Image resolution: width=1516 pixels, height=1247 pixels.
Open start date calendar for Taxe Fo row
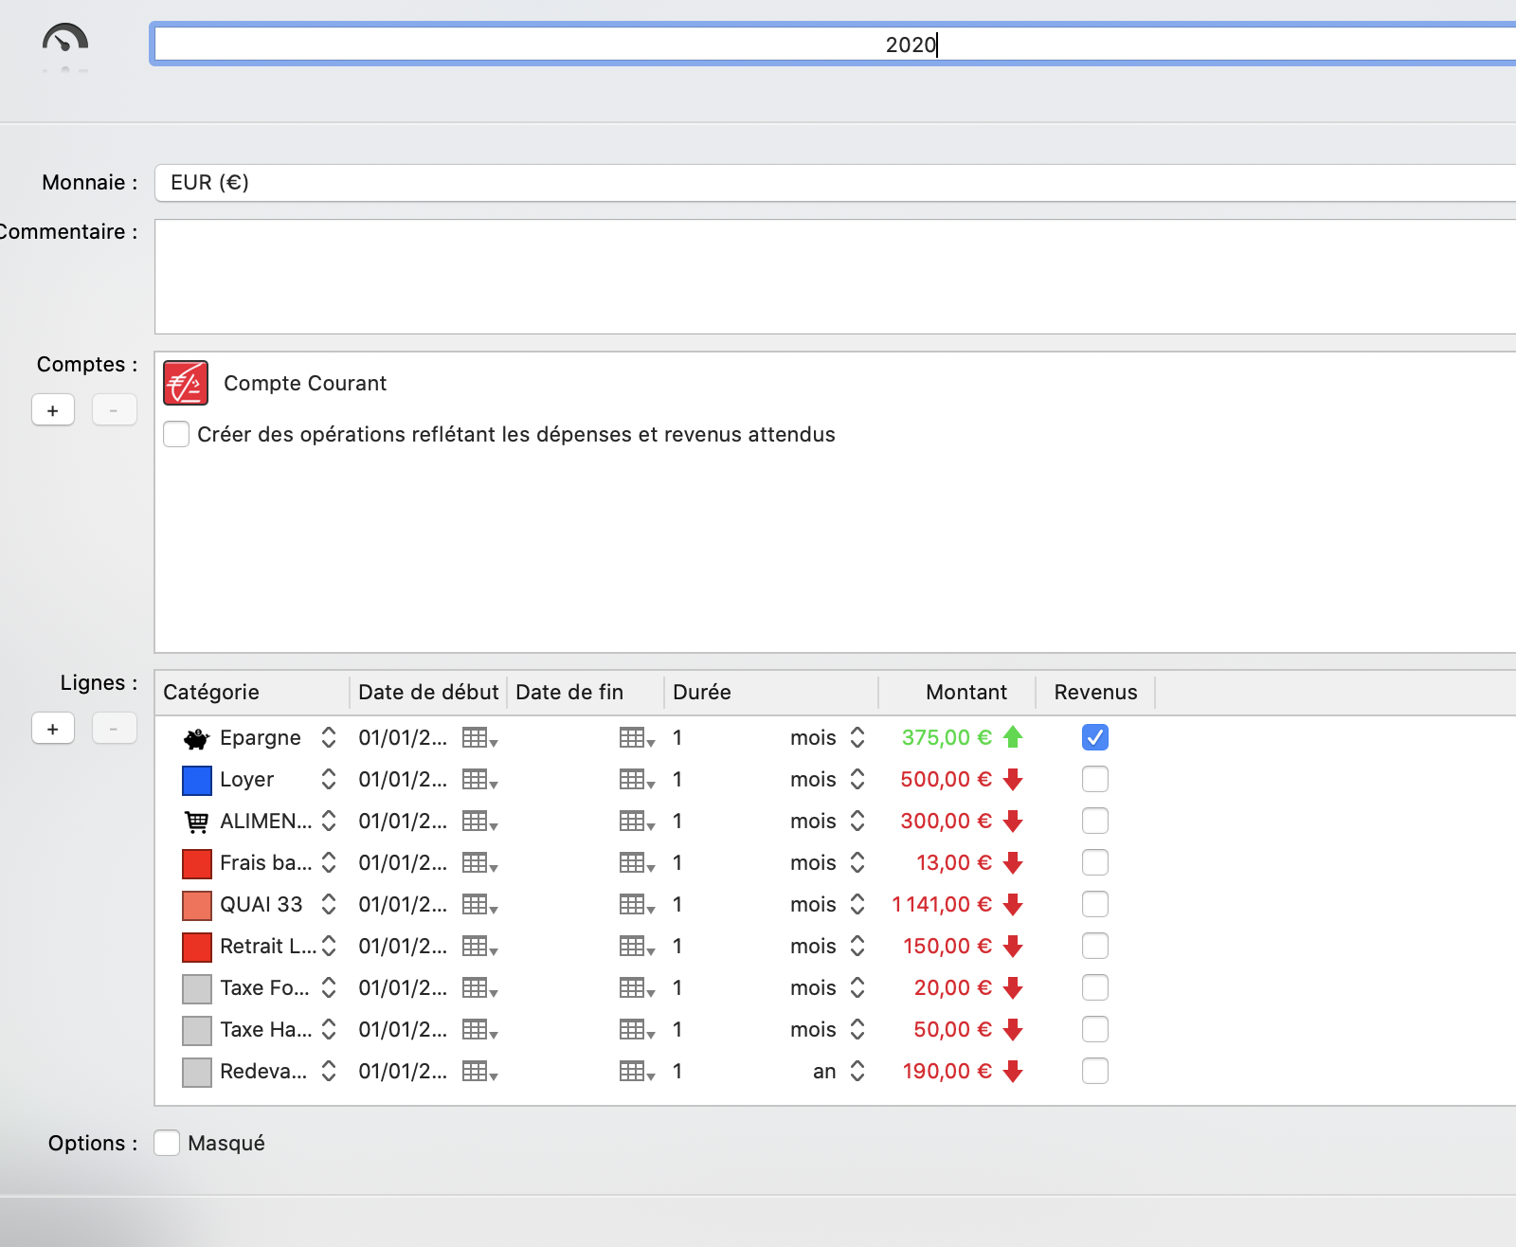(x=479, y=988)
